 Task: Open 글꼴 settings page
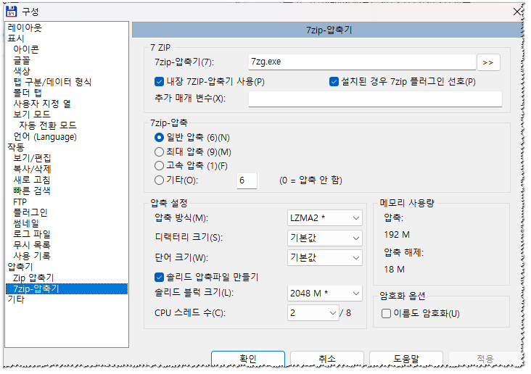(22, 60)
